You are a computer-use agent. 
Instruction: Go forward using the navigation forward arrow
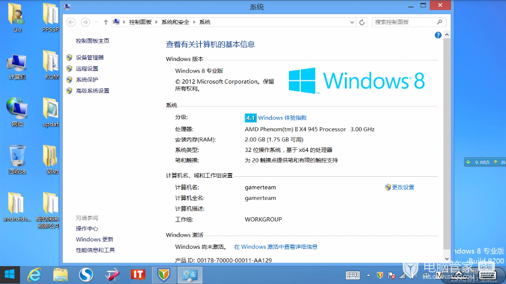click(85, 22)
